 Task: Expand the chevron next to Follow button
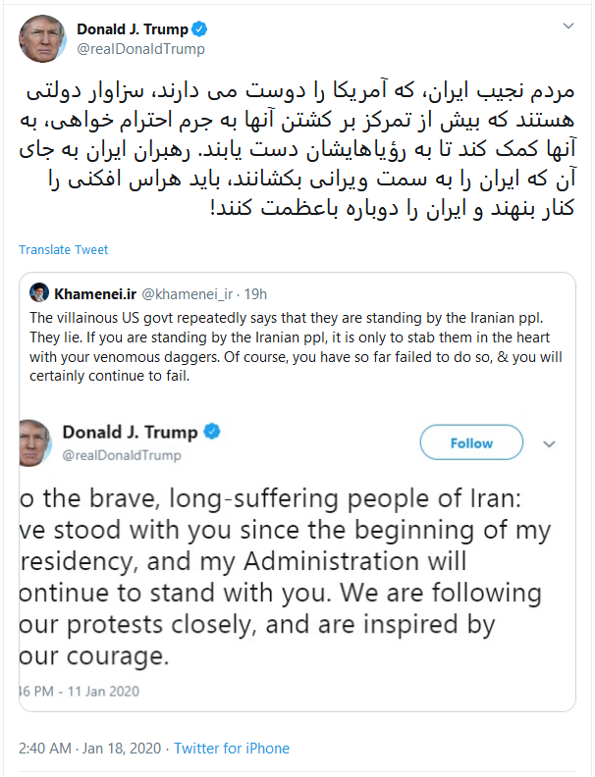549,442
